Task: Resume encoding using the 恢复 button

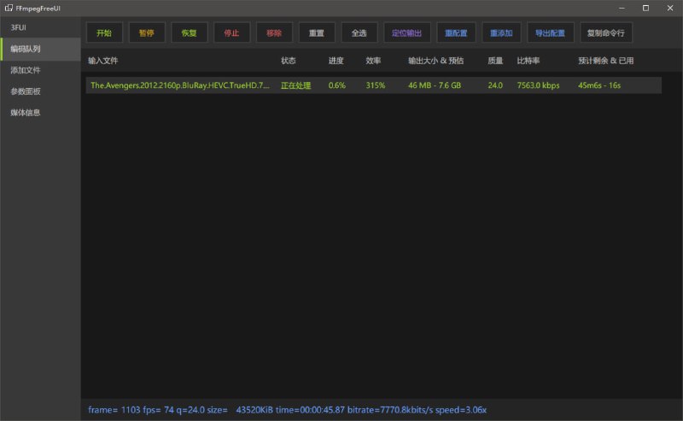Action: (x=189, y=33)
